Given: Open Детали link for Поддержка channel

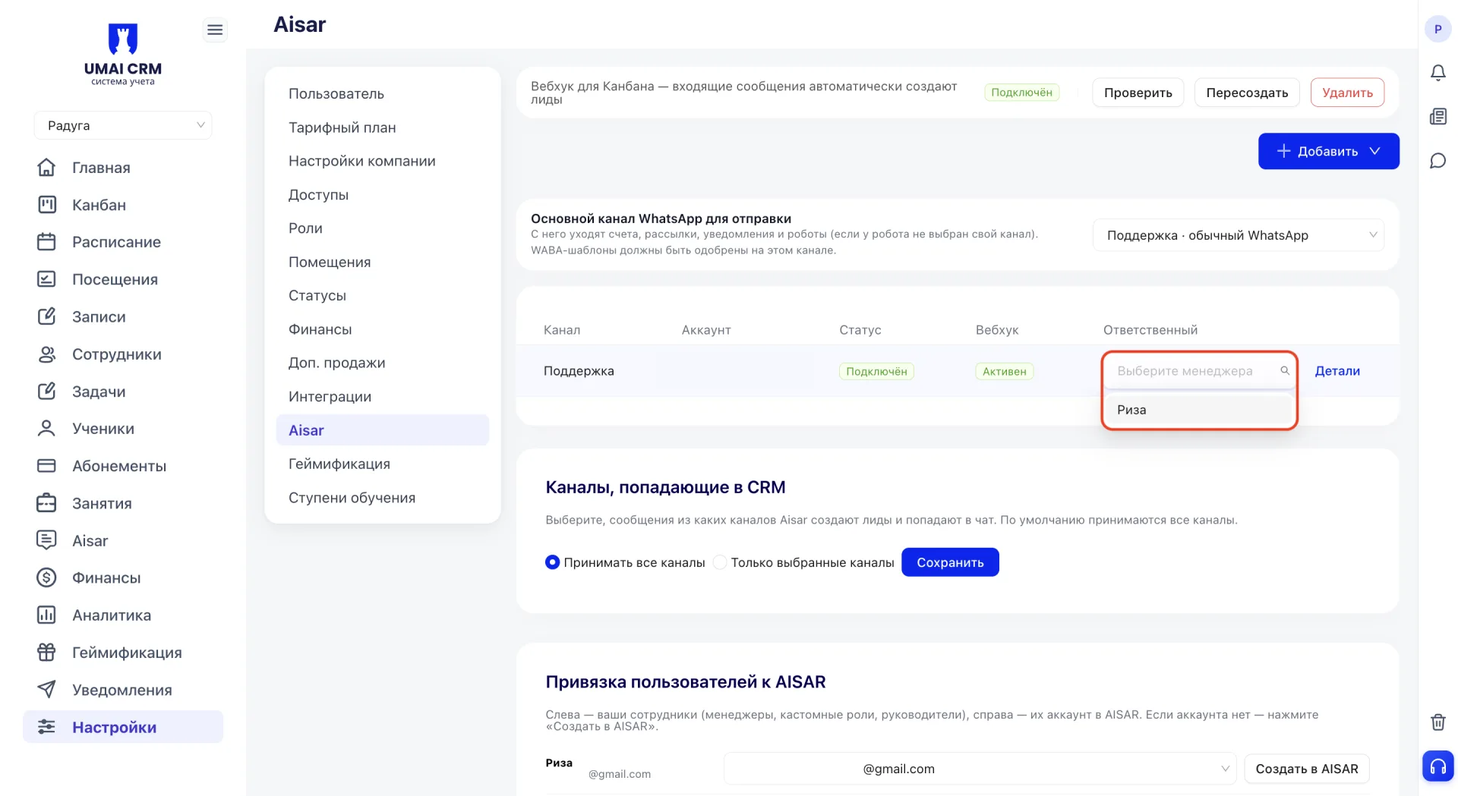Looking at the screenshot, I should (x=1337, y=371).
